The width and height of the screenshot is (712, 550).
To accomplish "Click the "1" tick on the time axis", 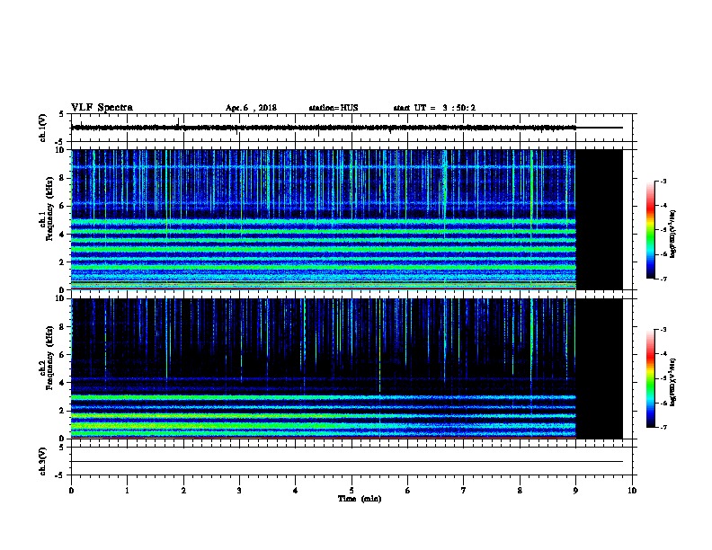I will (x=127, y=490).
